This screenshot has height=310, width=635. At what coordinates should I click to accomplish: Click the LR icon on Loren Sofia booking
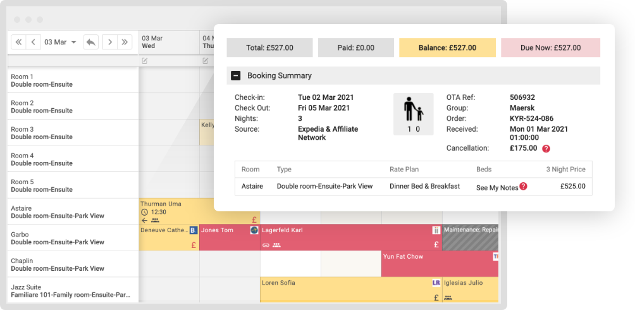[436, 283]
